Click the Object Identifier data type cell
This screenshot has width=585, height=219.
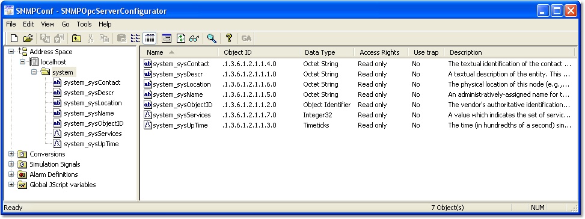(327, 105)
